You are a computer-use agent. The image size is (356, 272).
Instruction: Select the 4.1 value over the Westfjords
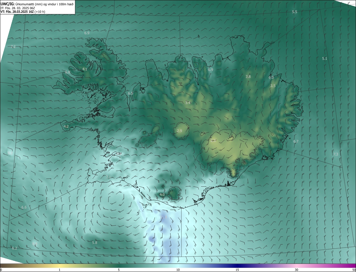pyautogui.click(x=85, y=69)
